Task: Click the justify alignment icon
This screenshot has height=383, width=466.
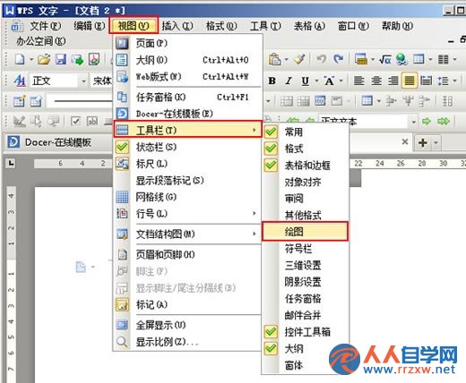Action: click(x=410, y=81)
